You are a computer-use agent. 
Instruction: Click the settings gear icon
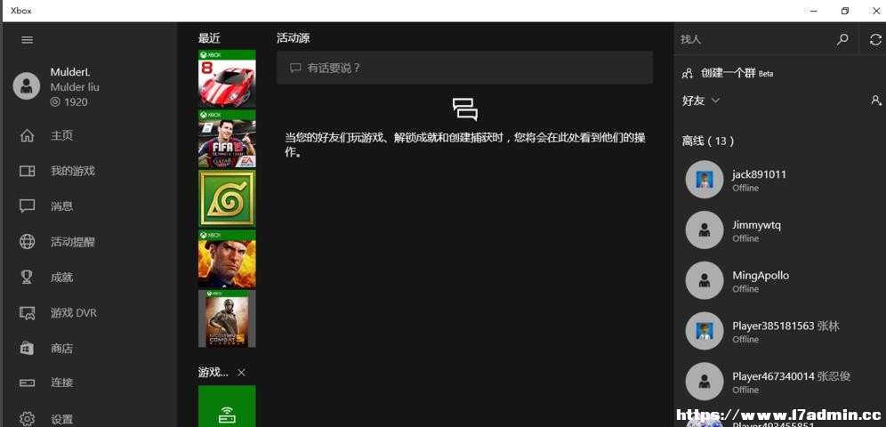(27, 419)
